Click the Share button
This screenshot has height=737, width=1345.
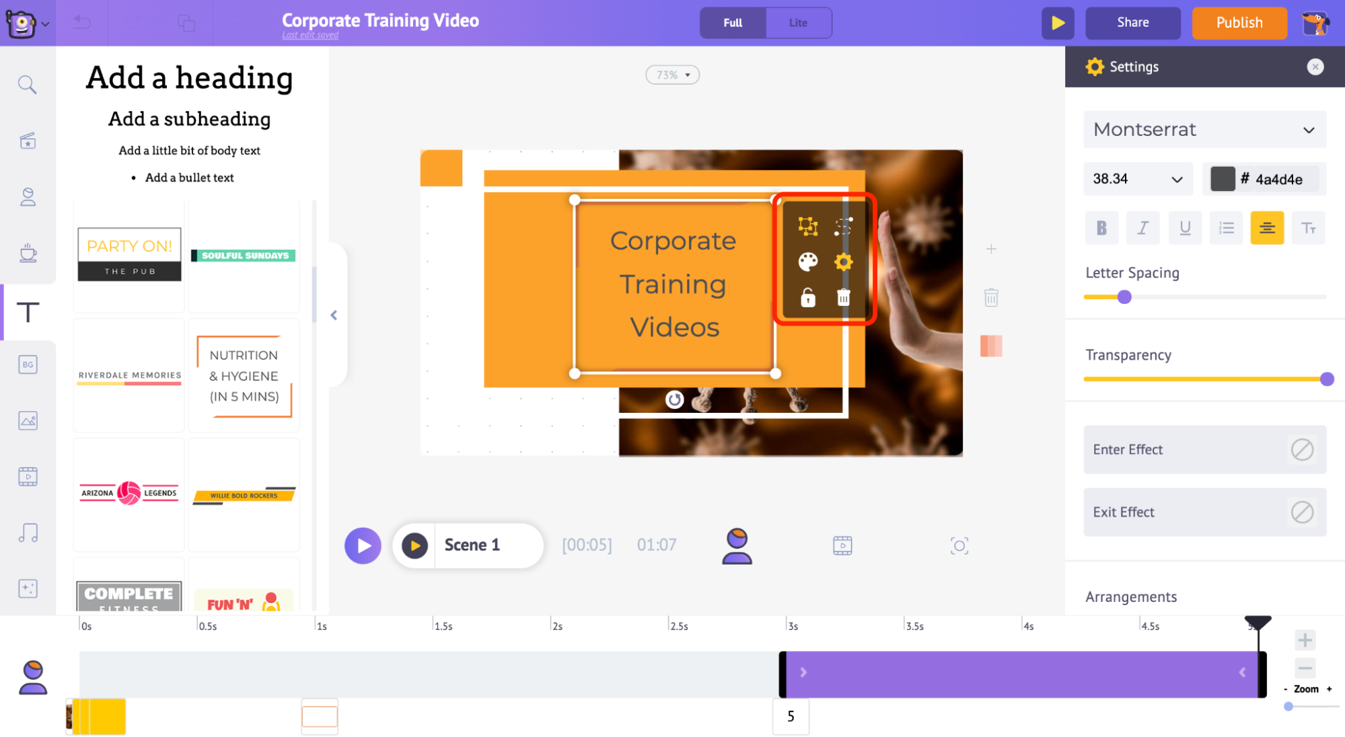(x=1132, y=22)
